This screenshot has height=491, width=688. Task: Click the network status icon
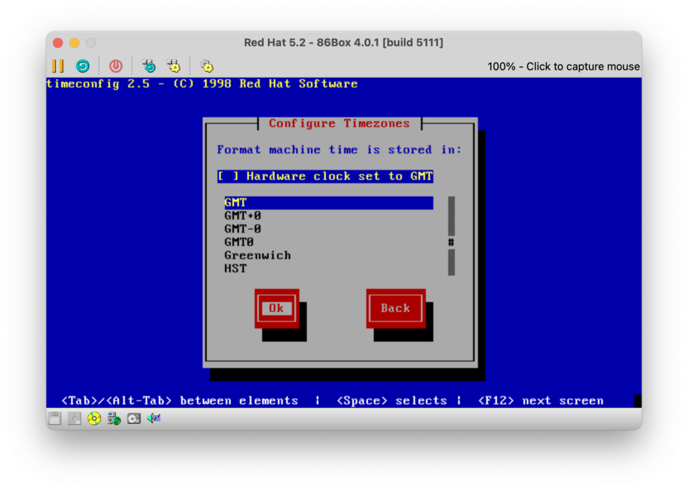[114, 419]
